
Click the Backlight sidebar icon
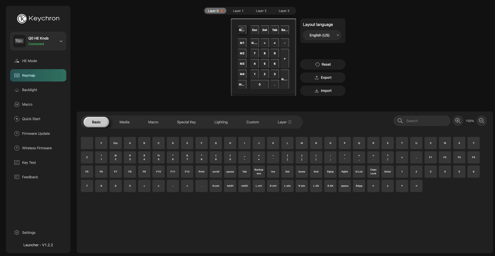pyautogui.click(x=17, y=90)
